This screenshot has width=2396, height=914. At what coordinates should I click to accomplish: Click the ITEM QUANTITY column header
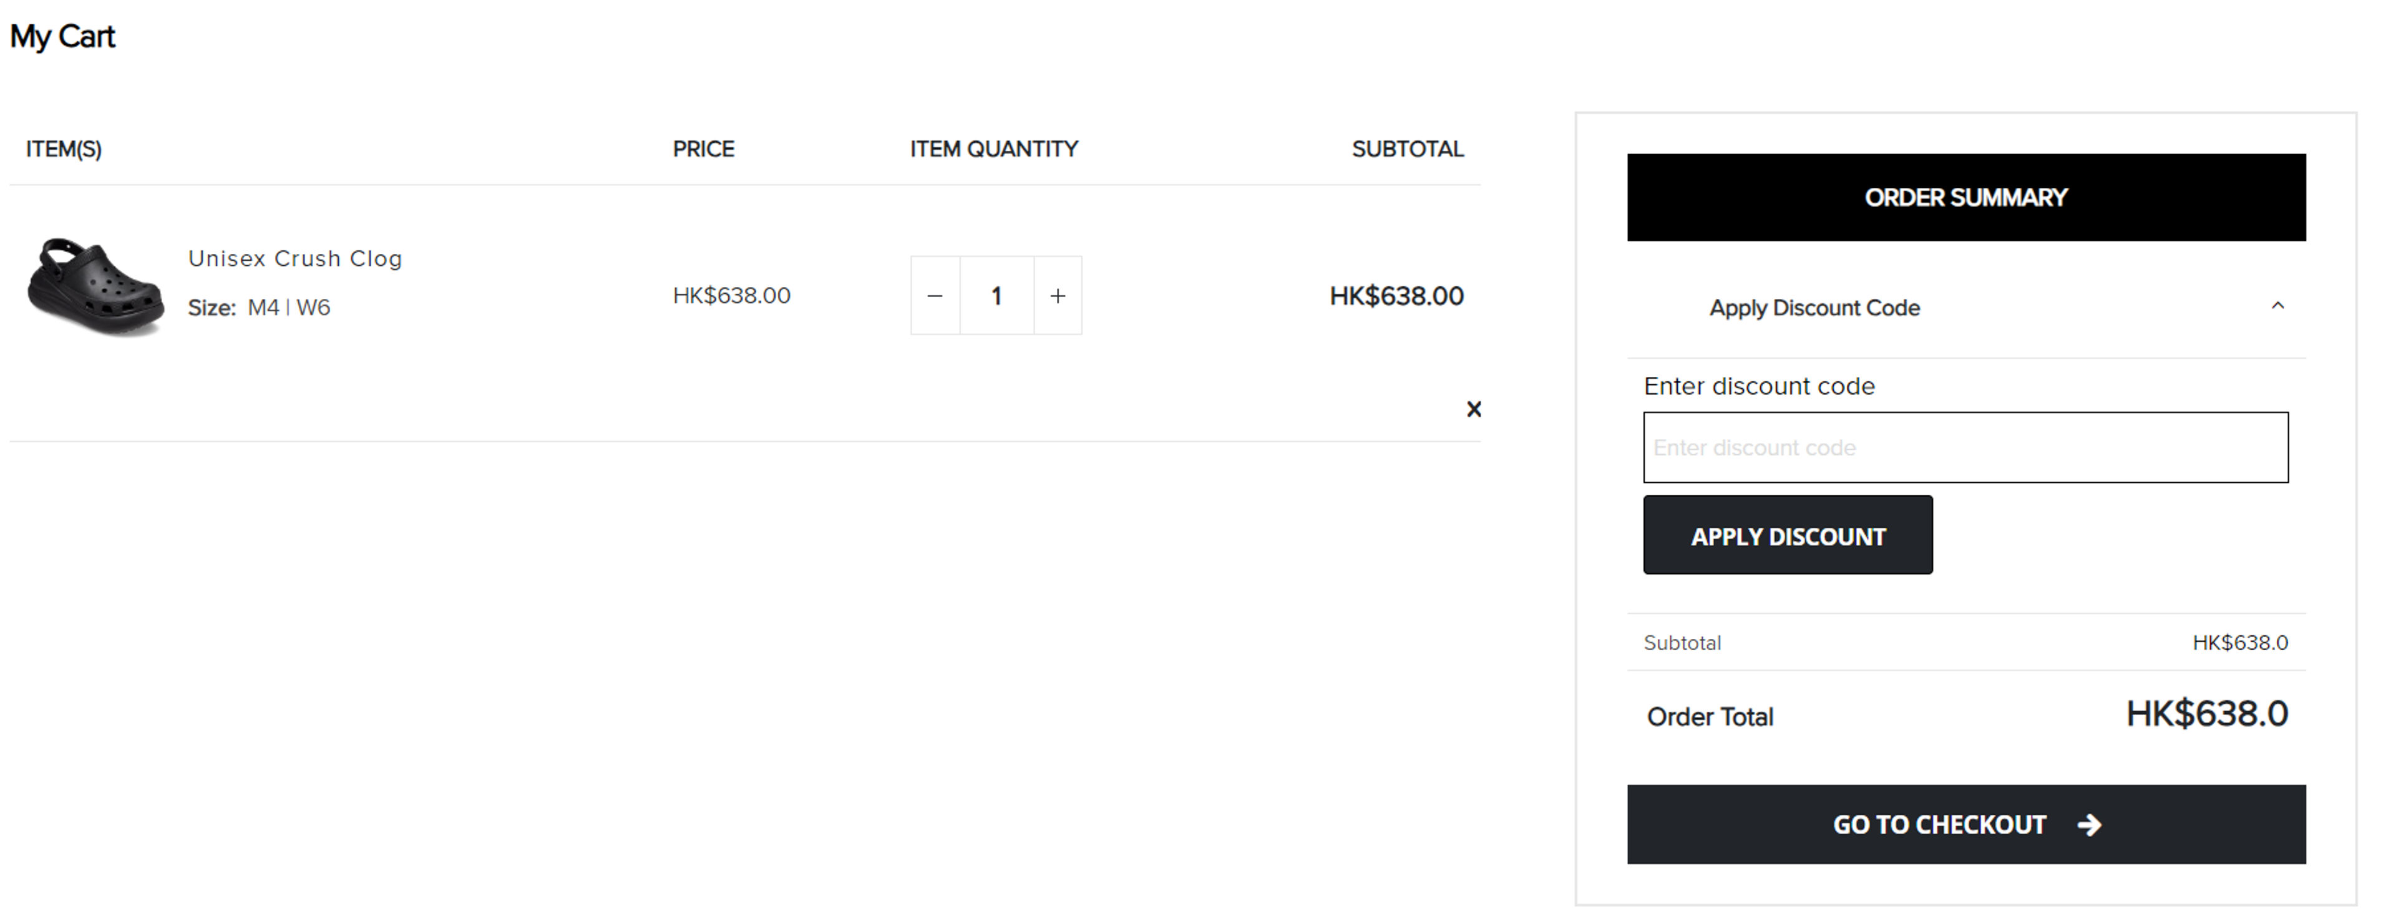pyautogui.click(x=993, y=148)
